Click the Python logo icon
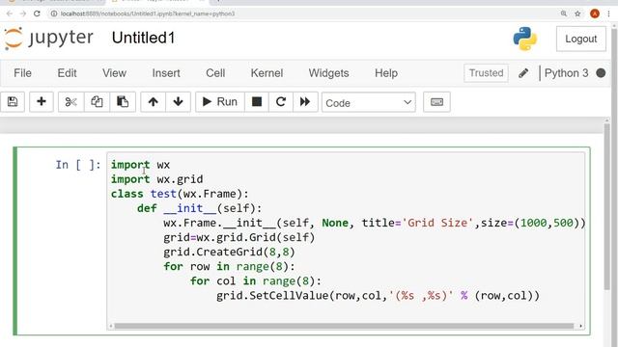This screenshot has width=618, height=347. [524, 39]
